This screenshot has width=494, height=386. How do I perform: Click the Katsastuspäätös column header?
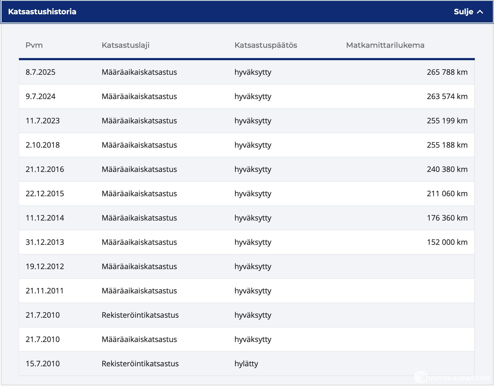tap(266, 45)
